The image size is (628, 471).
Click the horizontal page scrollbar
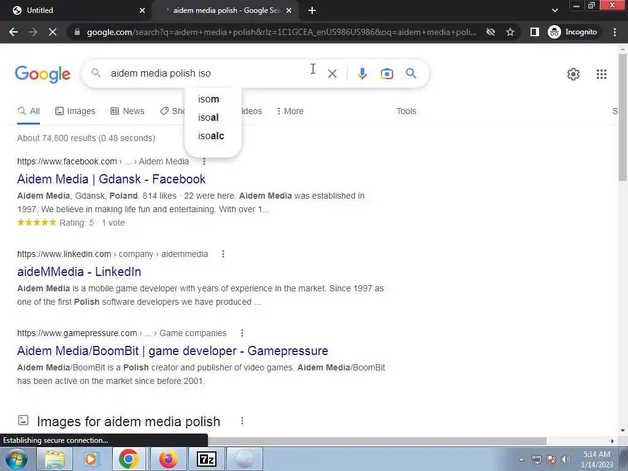[377, 441]
